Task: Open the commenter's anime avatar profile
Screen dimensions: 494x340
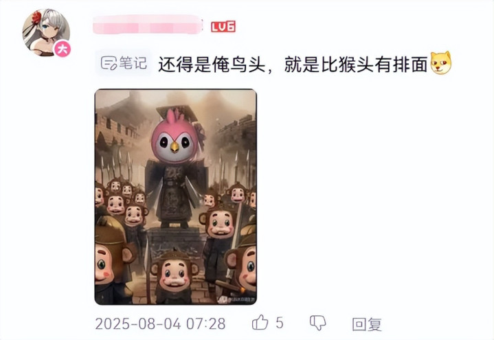Action: [x=46, y=33]
